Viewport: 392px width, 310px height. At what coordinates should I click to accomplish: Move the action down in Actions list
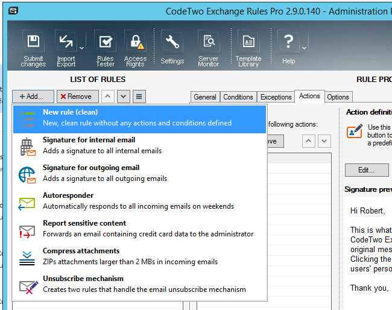(x=324, y=141)
